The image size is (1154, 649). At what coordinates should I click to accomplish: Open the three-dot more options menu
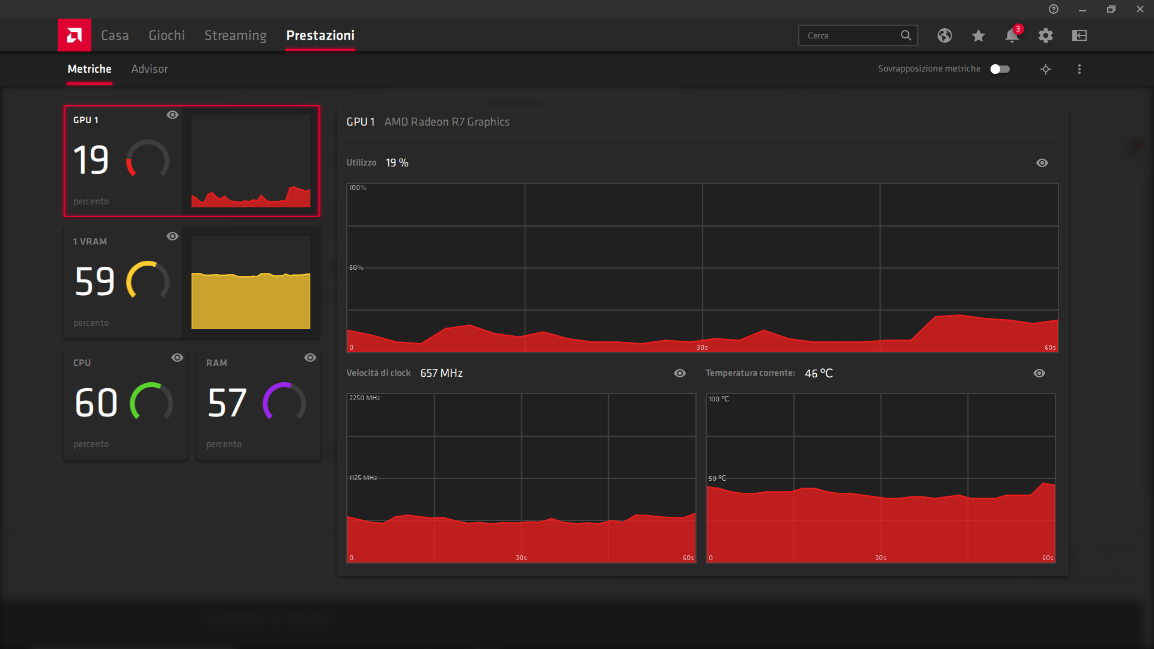[1079, 69]
